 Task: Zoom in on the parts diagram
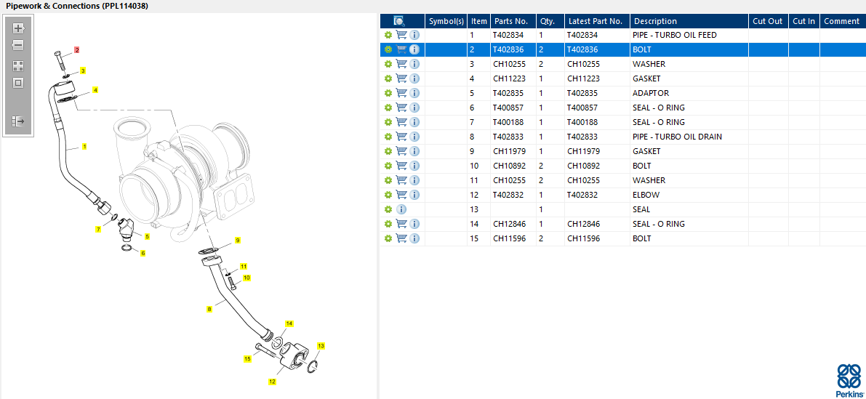click(x=18, y=28)
